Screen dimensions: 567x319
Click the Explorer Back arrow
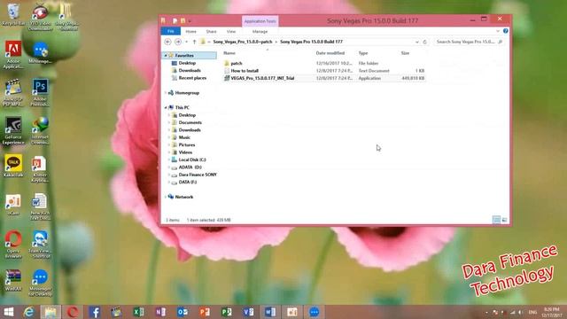pos(167,42)
